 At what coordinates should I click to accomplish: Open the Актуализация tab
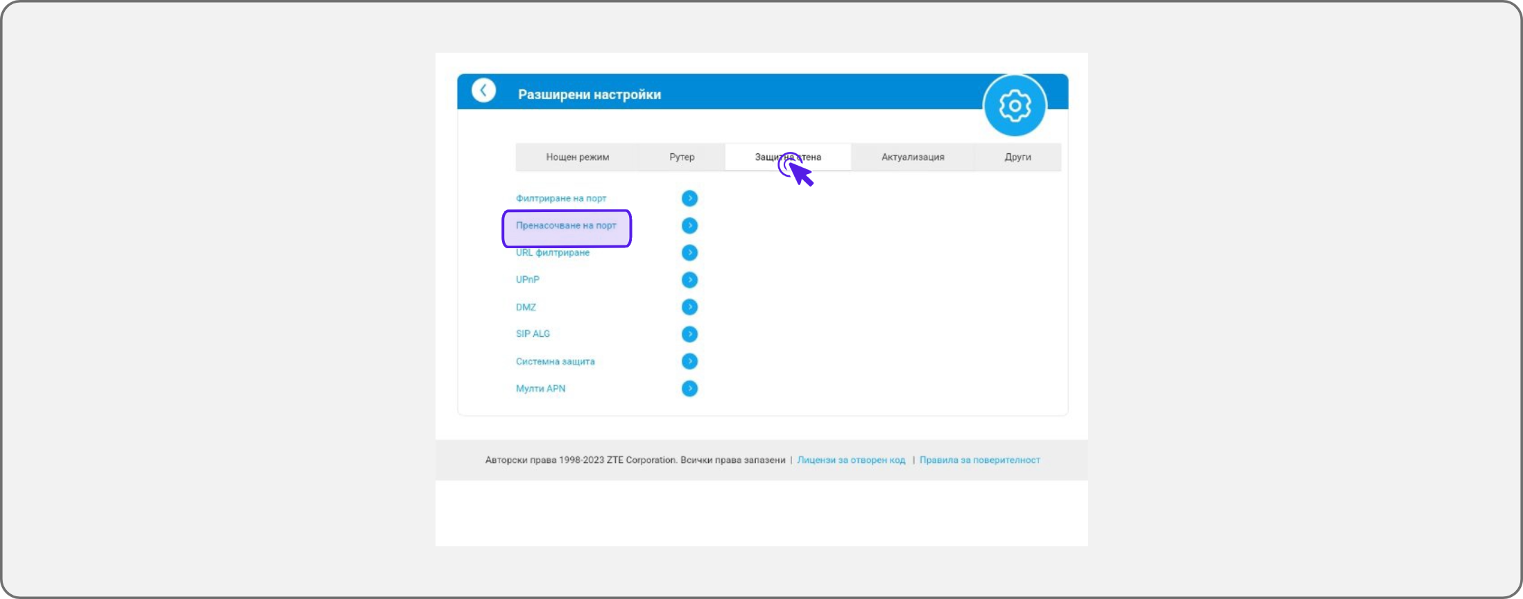[x=913, y=157]
